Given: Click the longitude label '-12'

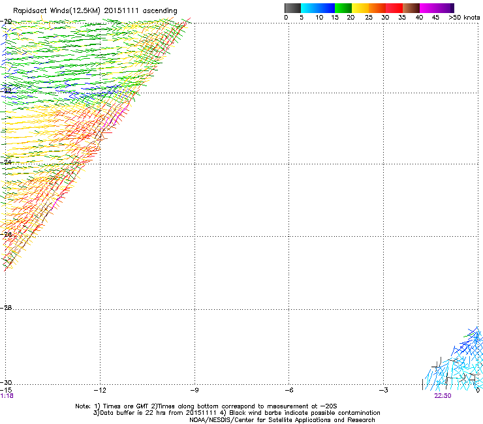Looking at the screenshot, I should pos(100,390).
